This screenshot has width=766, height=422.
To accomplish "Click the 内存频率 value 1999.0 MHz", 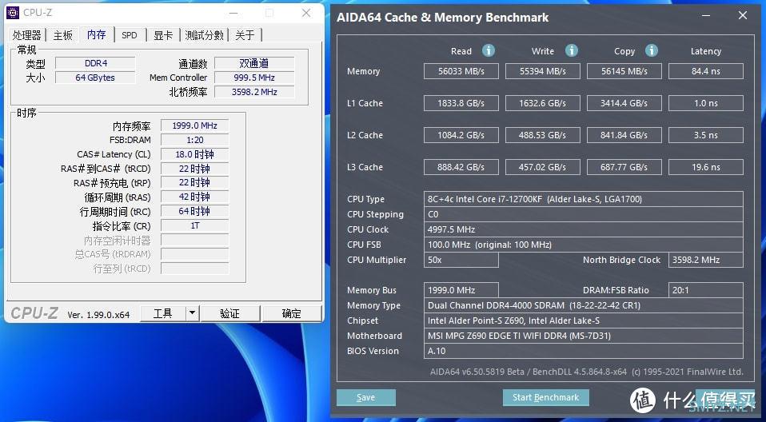I will pos(194,125).
